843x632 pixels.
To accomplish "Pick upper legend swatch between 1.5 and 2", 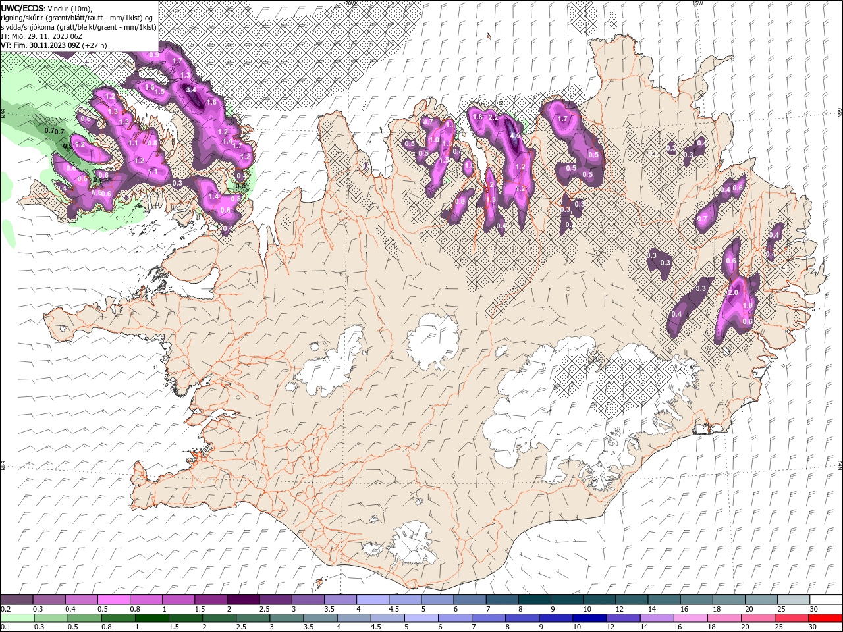I will (x=210, y=600).
